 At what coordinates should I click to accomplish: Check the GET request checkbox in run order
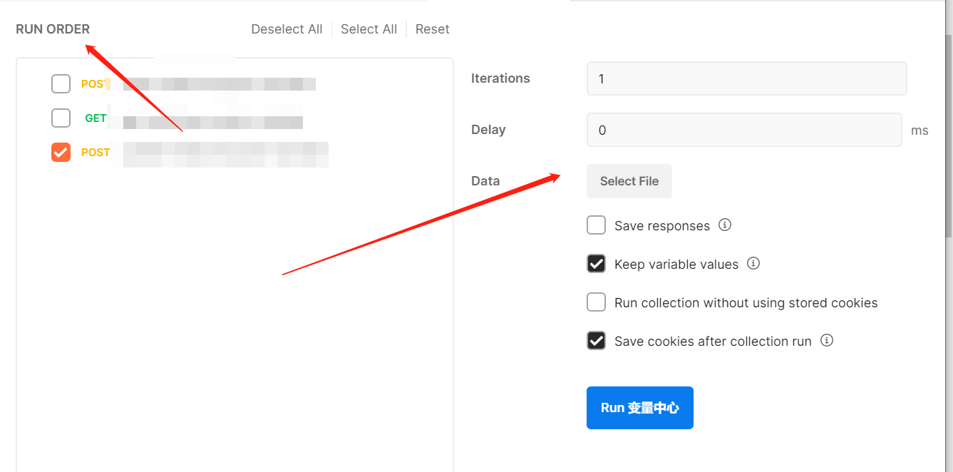pyautogui.click(x=61, y=118)
